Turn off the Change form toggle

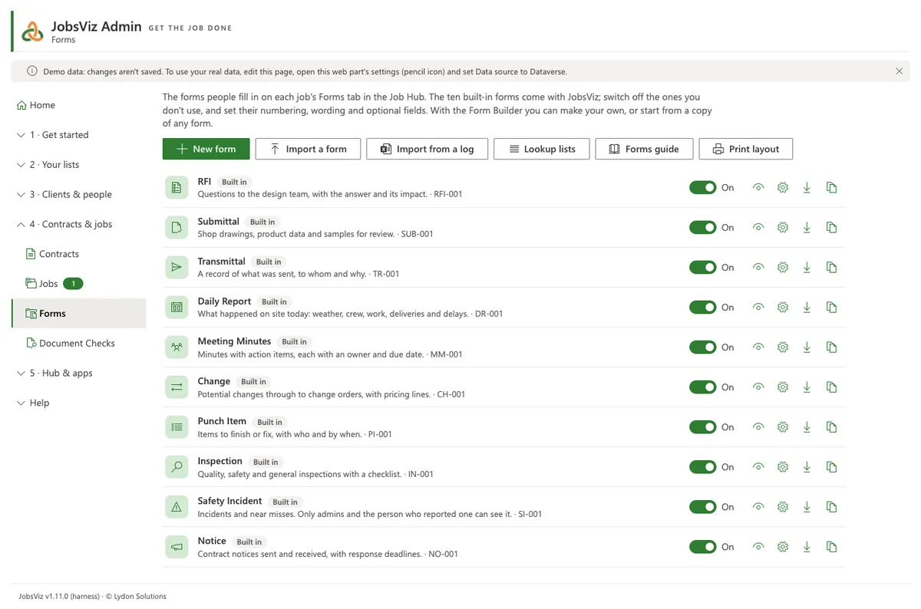pyautogui.click(x=702, y=387)
